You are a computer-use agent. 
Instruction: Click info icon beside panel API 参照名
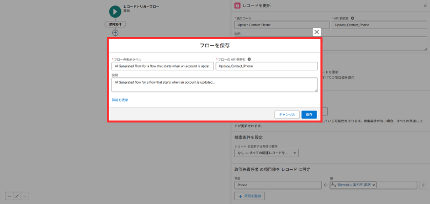[353, 18]
